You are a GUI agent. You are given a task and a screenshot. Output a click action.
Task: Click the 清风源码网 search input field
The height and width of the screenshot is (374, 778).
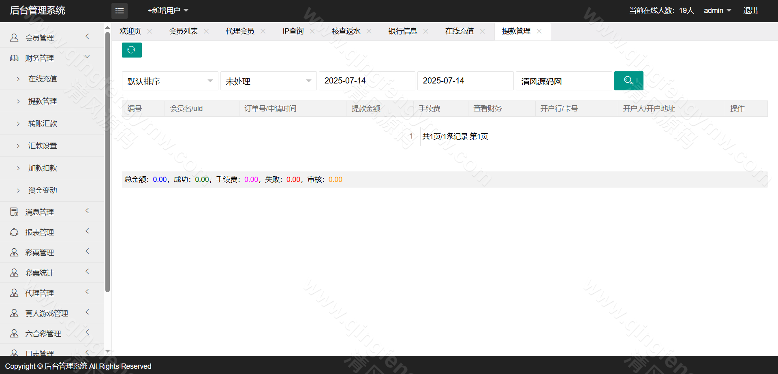pos(563,81)
